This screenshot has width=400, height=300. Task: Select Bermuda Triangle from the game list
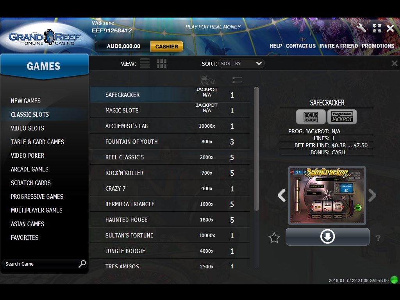130,204
